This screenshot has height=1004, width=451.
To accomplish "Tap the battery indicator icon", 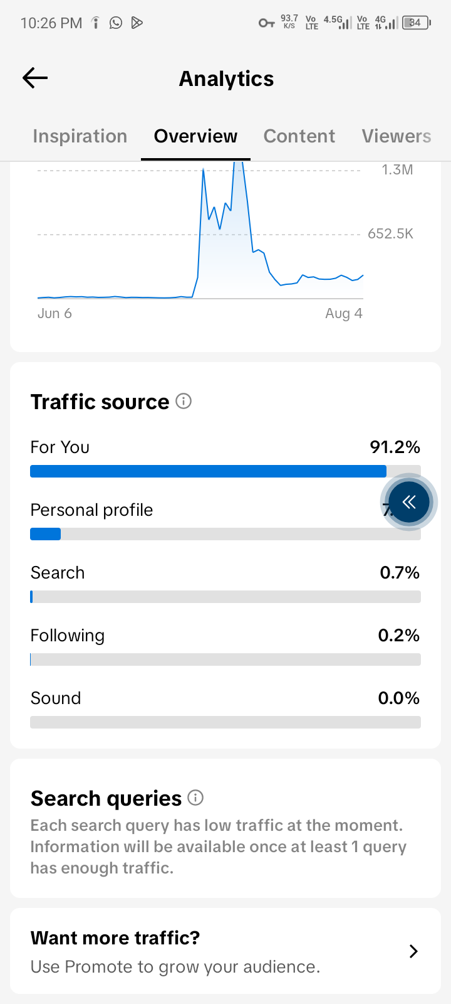I will tap(417, 23).
